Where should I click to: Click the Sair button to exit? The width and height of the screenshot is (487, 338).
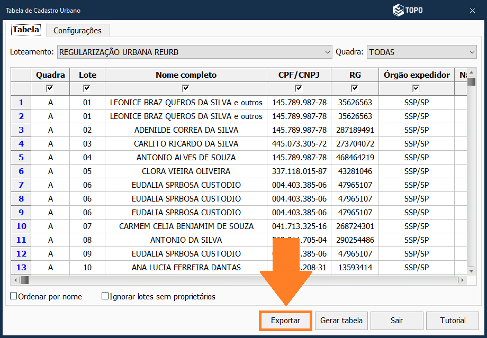click(396, 321)
